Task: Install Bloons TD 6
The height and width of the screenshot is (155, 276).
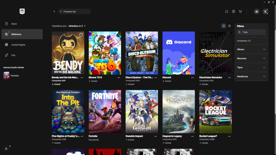Action: (x=93, y=81)
